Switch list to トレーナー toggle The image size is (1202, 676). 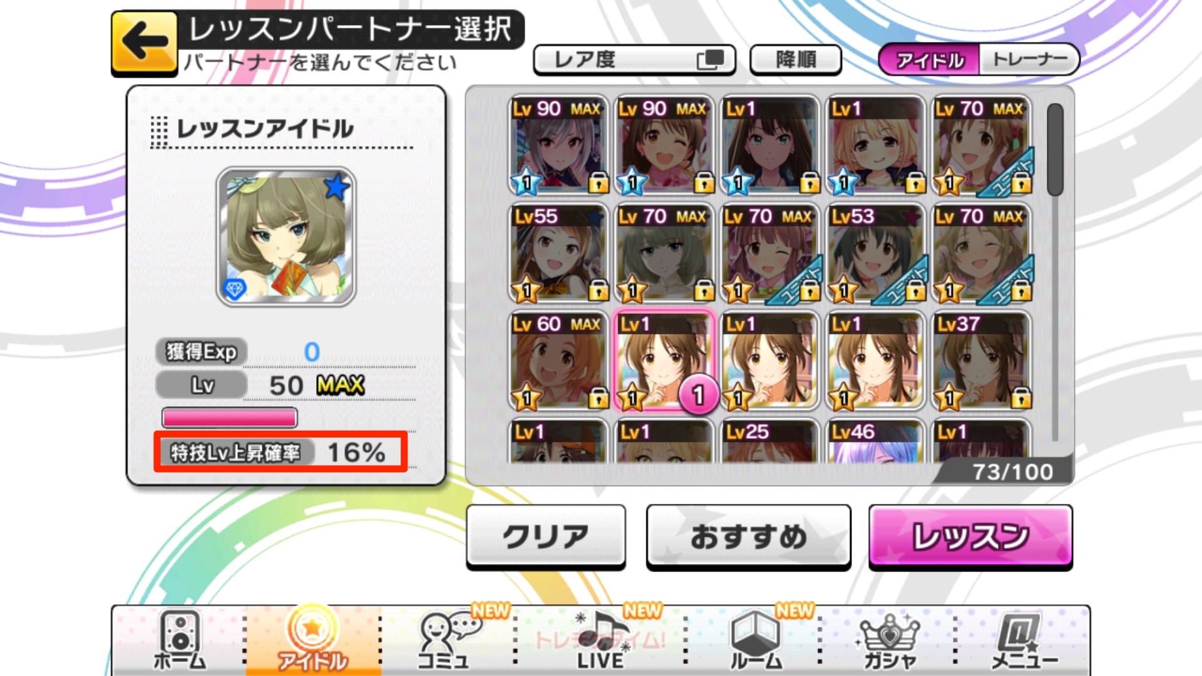[x=1029, y=60]
